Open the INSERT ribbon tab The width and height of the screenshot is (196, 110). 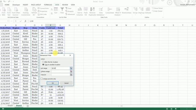pos(25,5)
